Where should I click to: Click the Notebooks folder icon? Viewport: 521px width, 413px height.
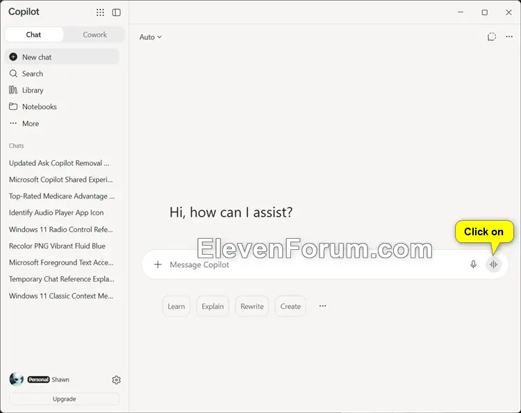[x=13, y=107]
